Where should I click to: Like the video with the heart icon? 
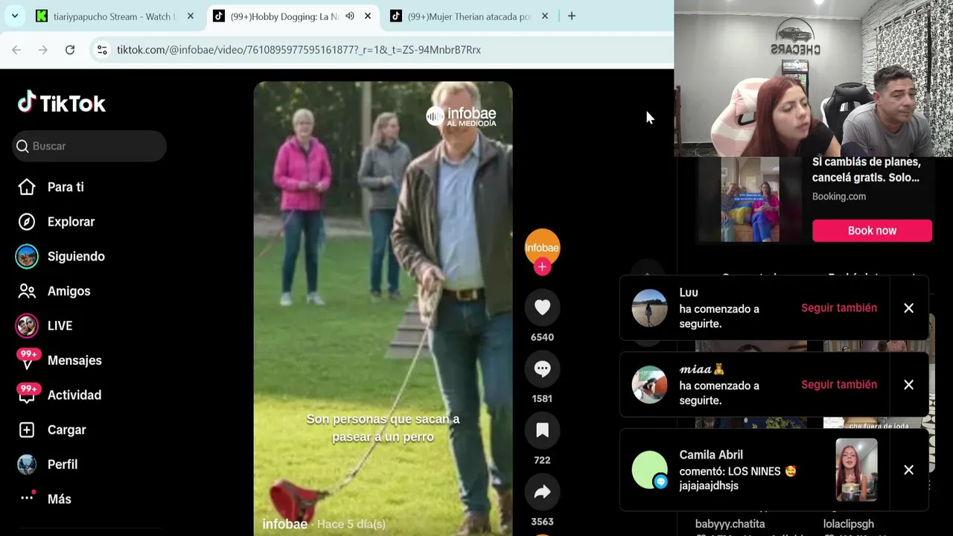(542, 307)
